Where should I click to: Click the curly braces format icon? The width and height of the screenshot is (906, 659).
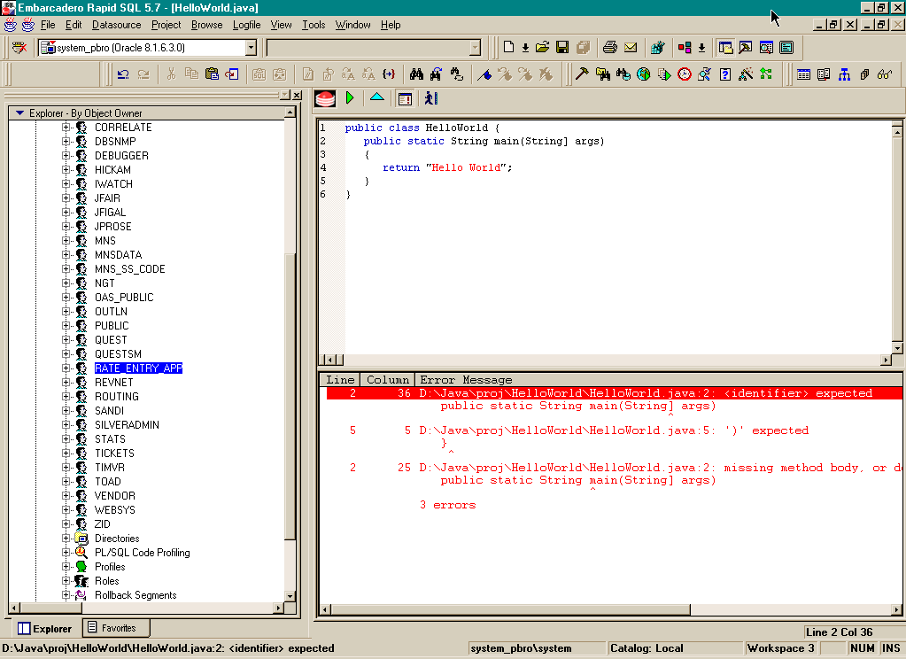click(x=389, y=74)
